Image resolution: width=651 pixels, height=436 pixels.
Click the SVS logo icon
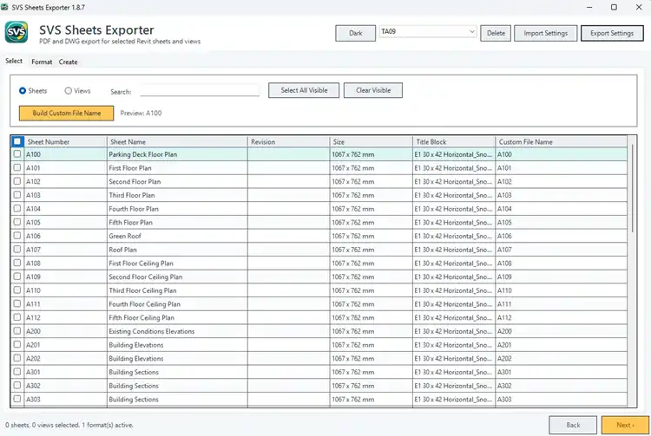point(16,32)
